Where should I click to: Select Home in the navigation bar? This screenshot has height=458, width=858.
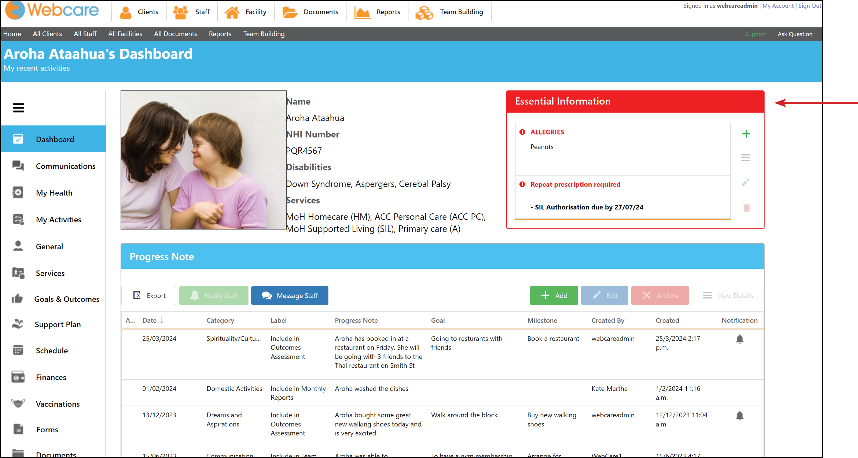click(x=12, y=34)
